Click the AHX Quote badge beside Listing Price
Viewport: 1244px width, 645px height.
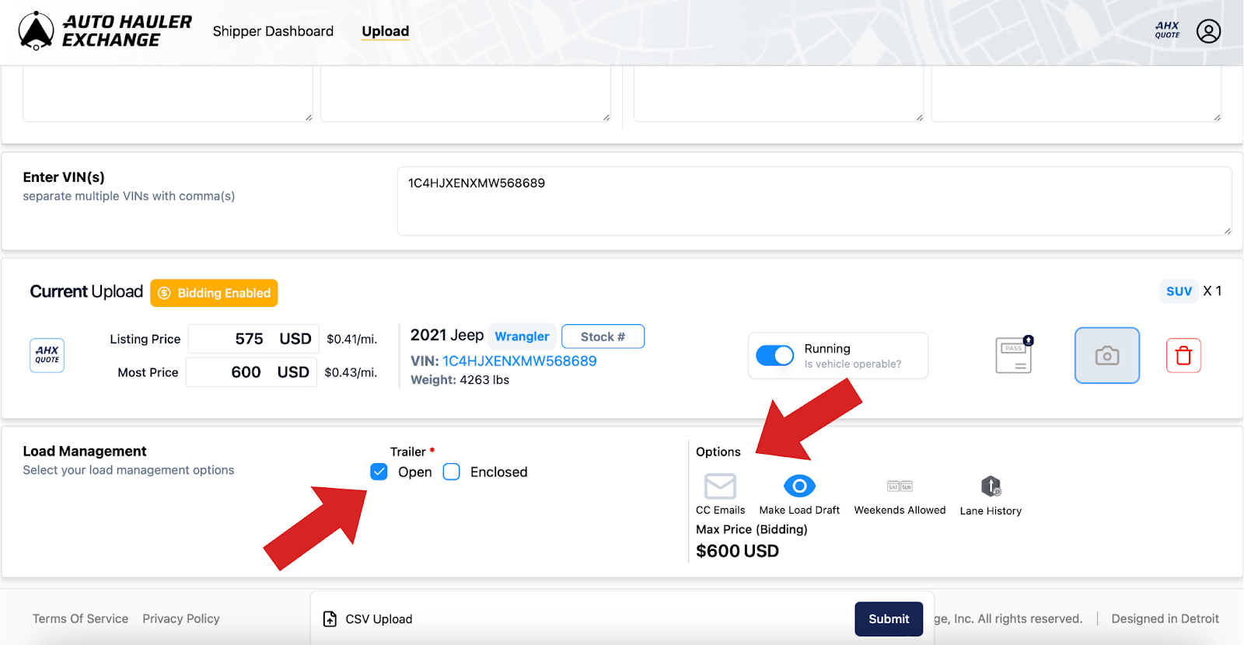(47, 355)
